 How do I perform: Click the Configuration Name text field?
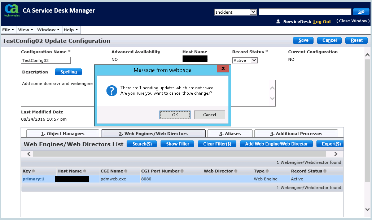click(x=46, y=60)
